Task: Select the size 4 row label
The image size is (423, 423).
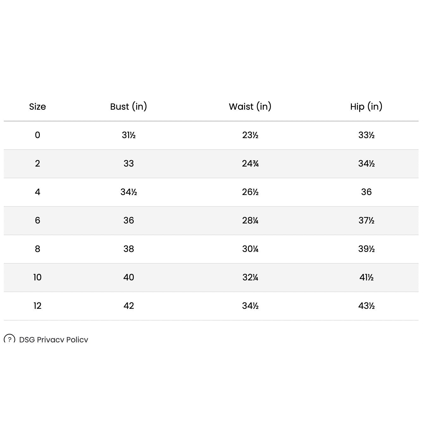Action: click(x=37, y=192)
